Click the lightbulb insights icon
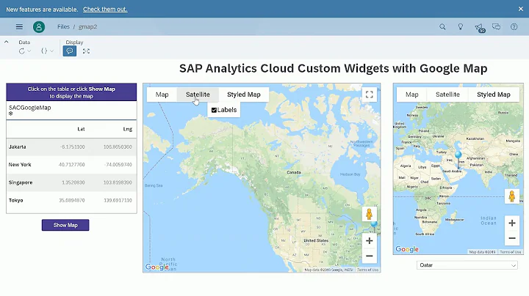 [460, 26]
